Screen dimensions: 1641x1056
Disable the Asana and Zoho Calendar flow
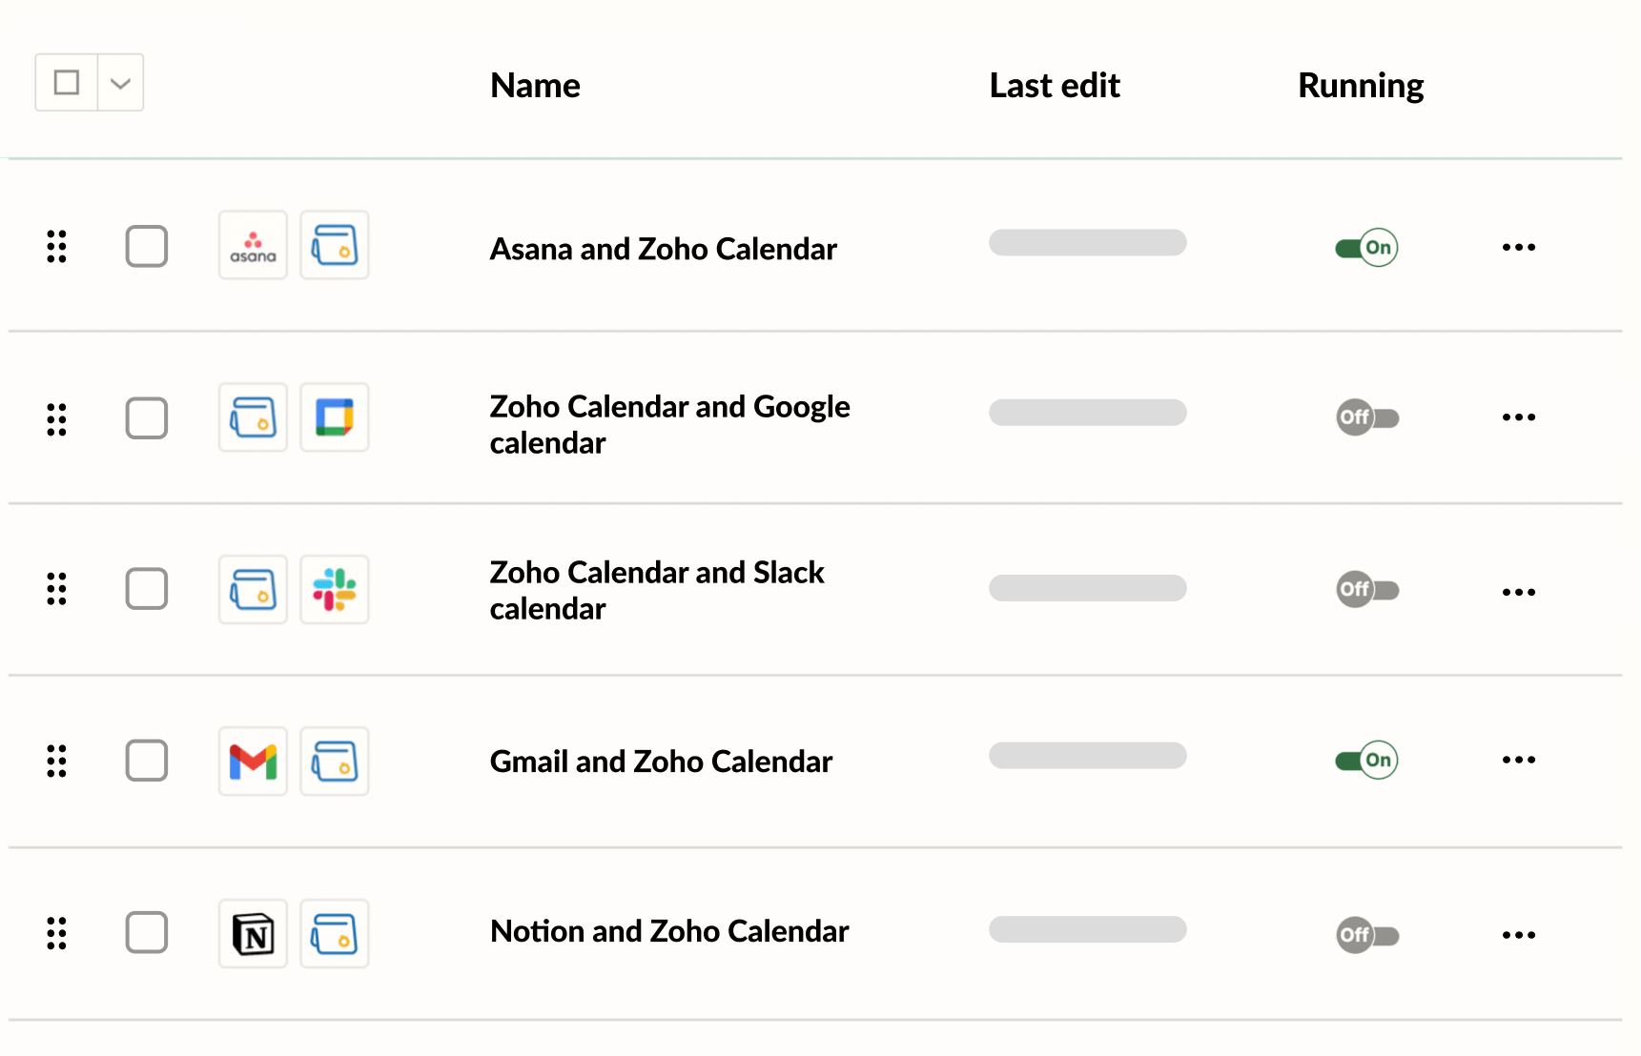1365,246
